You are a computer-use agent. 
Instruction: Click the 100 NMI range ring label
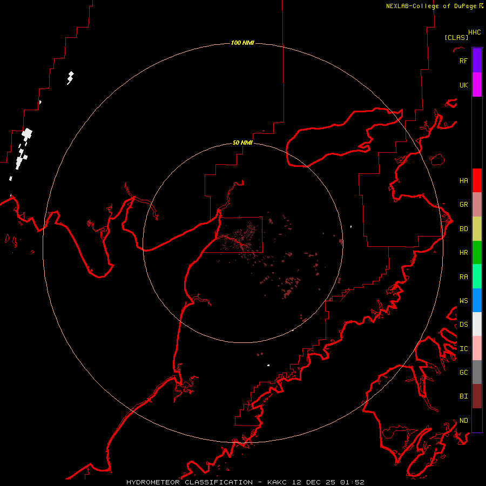pos(242,43)
